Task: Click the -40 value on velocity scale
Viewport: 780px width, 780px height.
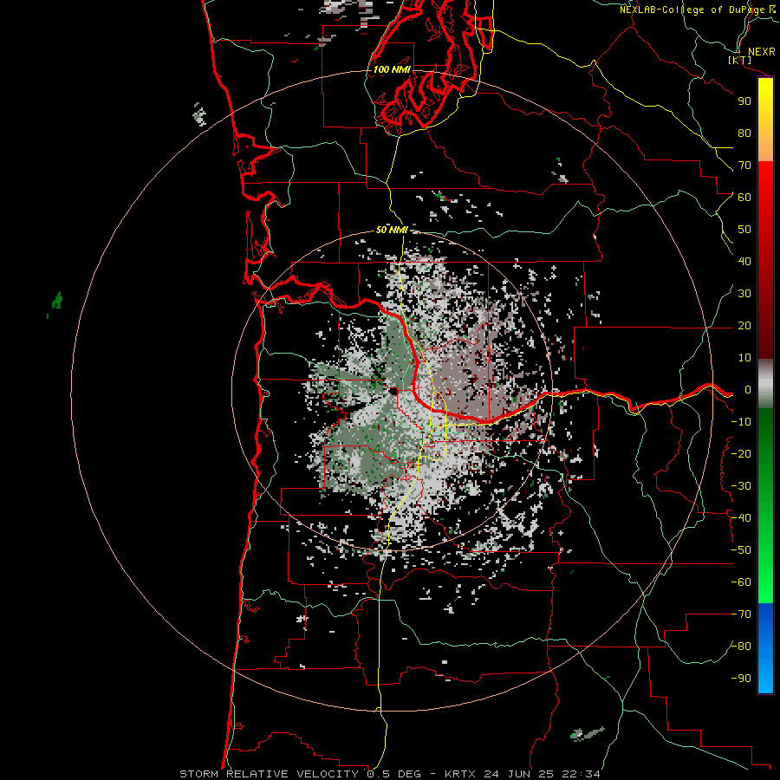Action: click(741, 518)
